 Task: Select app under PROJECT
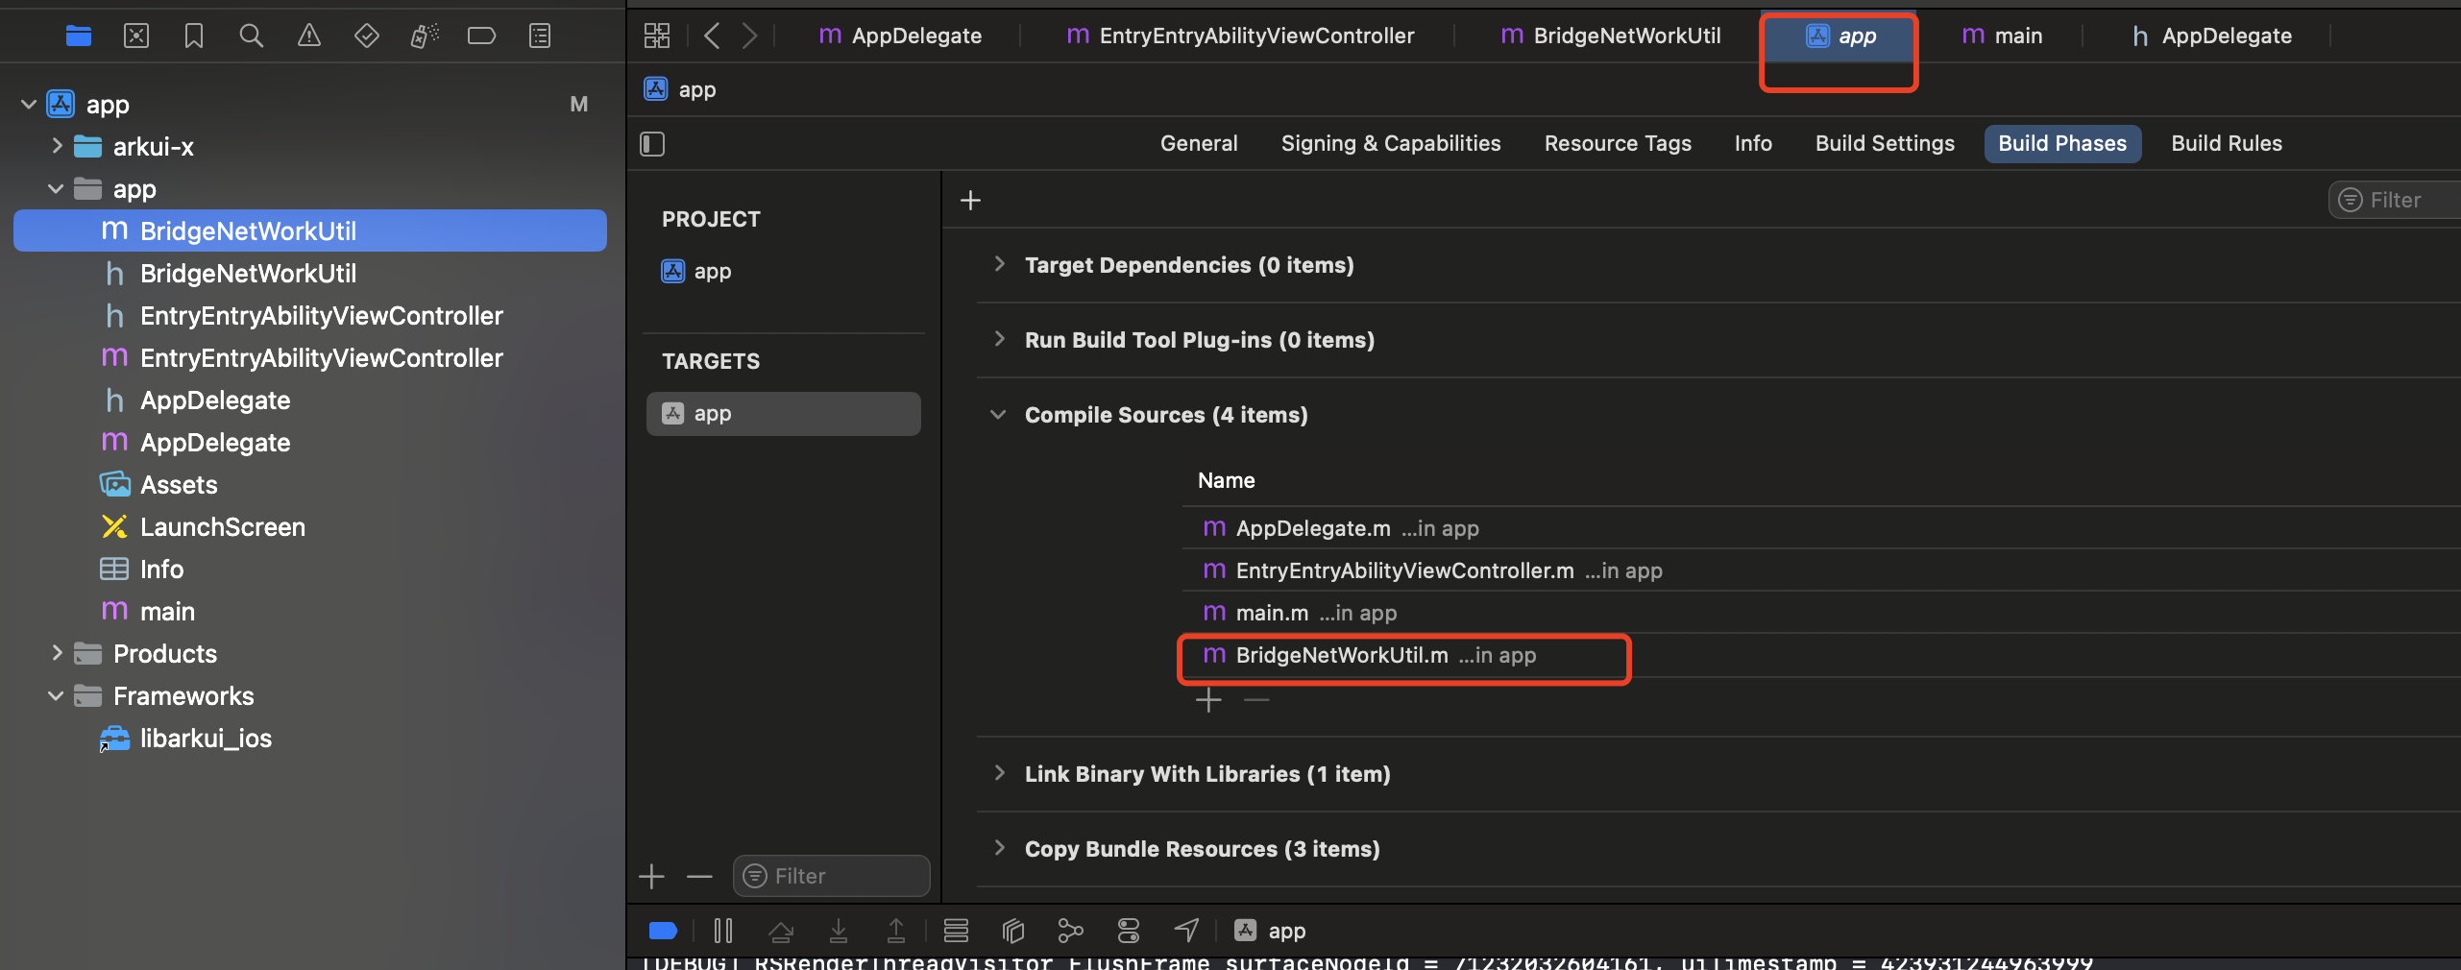[x=696, y=272]
